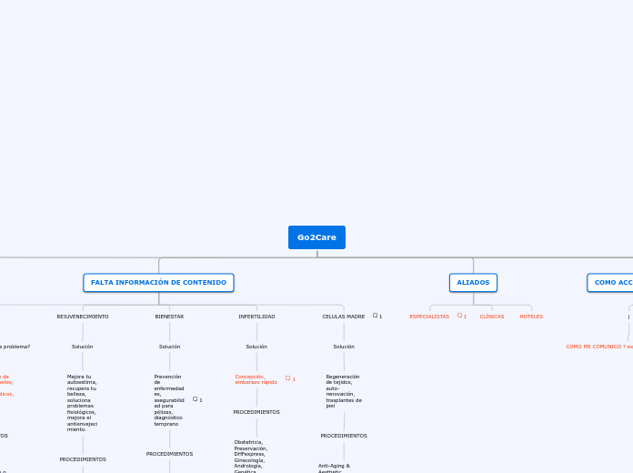Select the partially visible COMO ACC node
The image size is (633, 473).
tap(610, 283)
